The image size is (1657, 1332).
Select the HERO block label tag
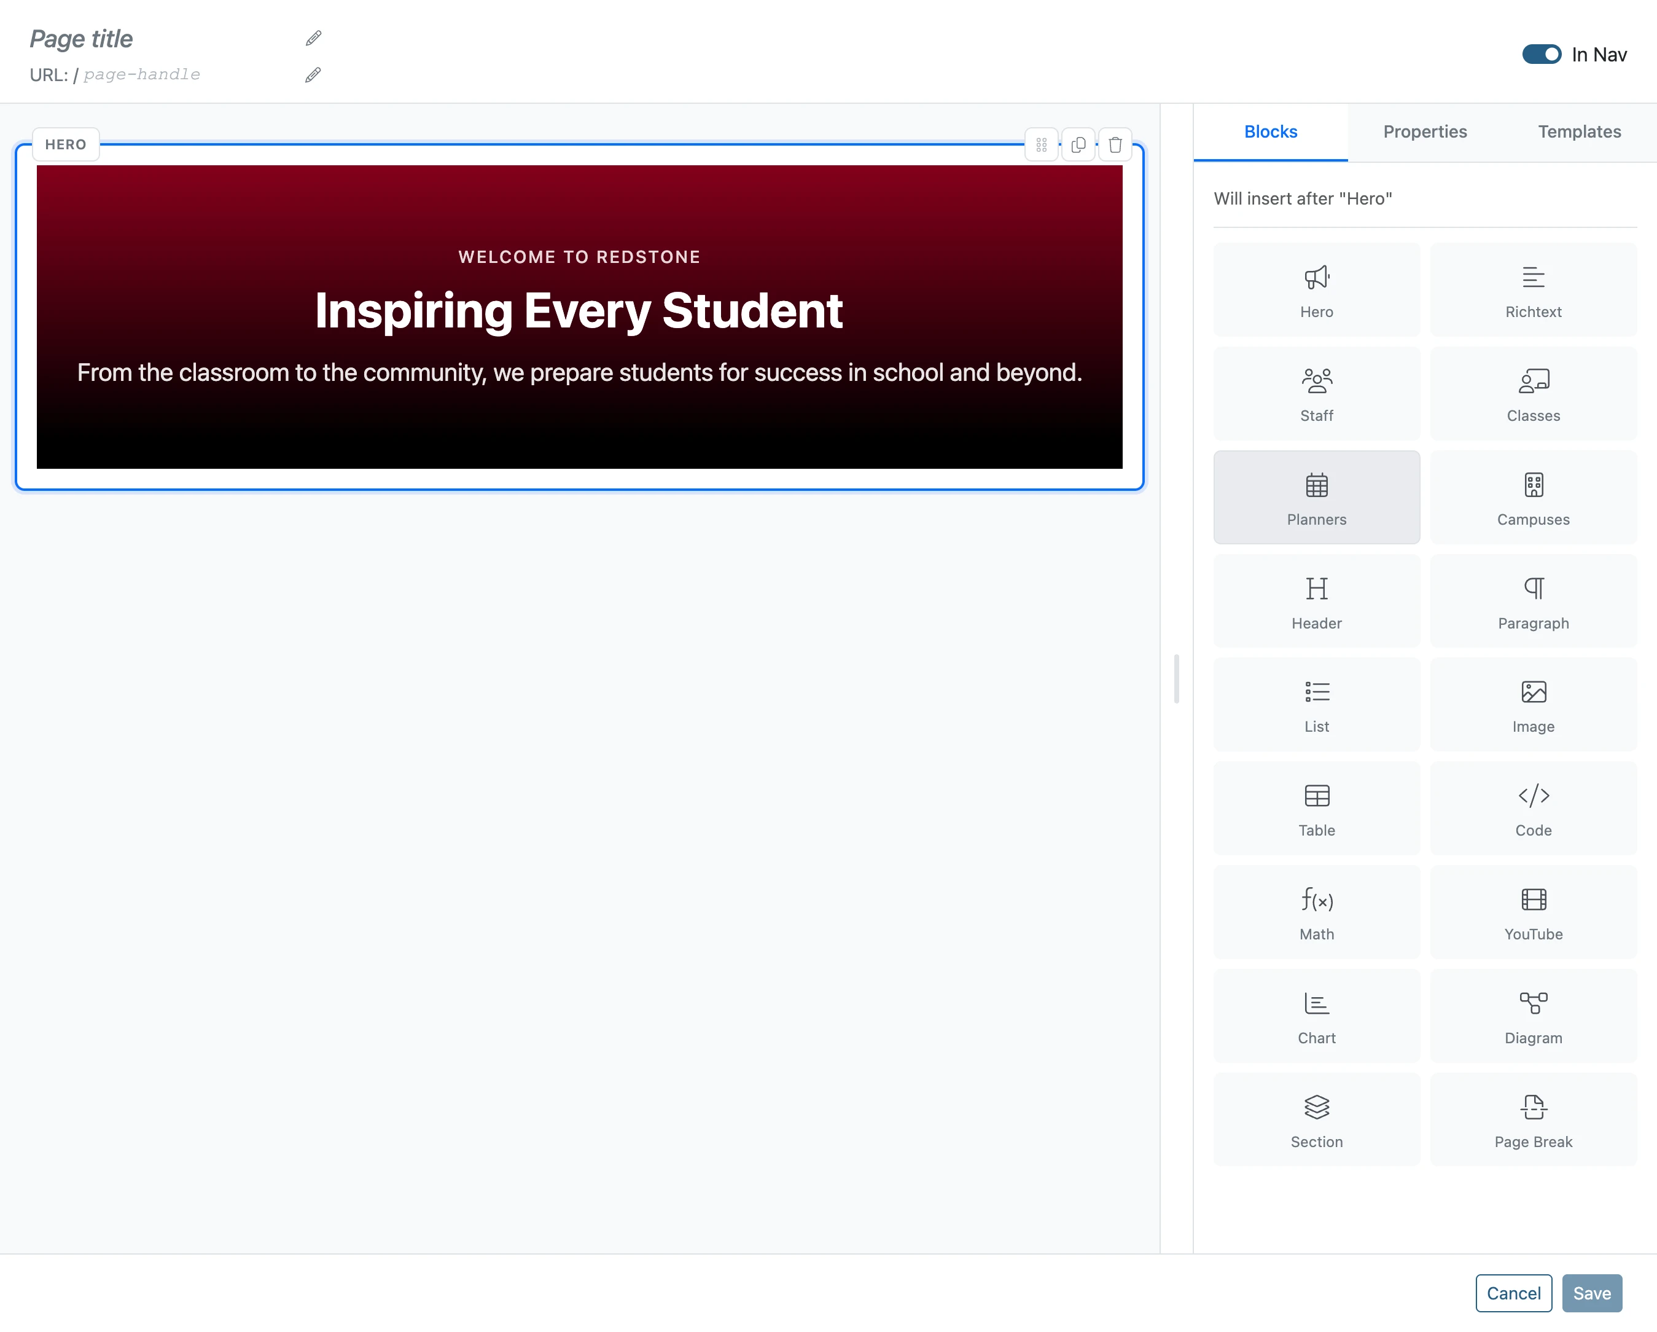tap(66, 144)
